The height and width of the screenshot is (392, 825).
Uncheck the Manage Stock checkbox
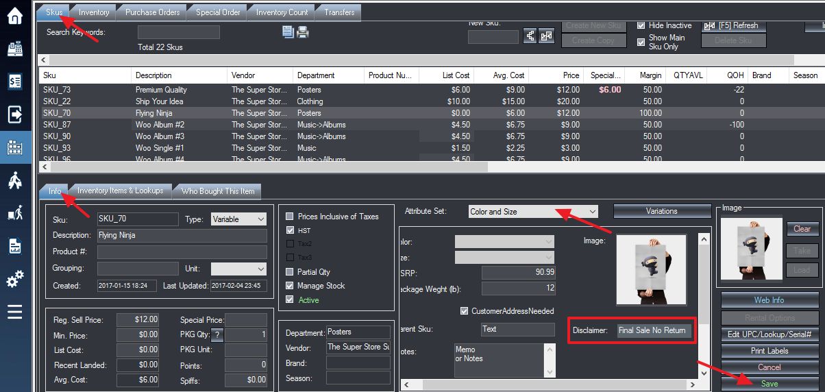(290, 286)
